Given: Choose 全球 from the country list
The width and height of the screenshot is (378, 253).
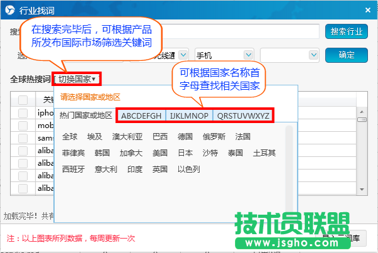Looking at the screenshot, I should tap(71, 136).
